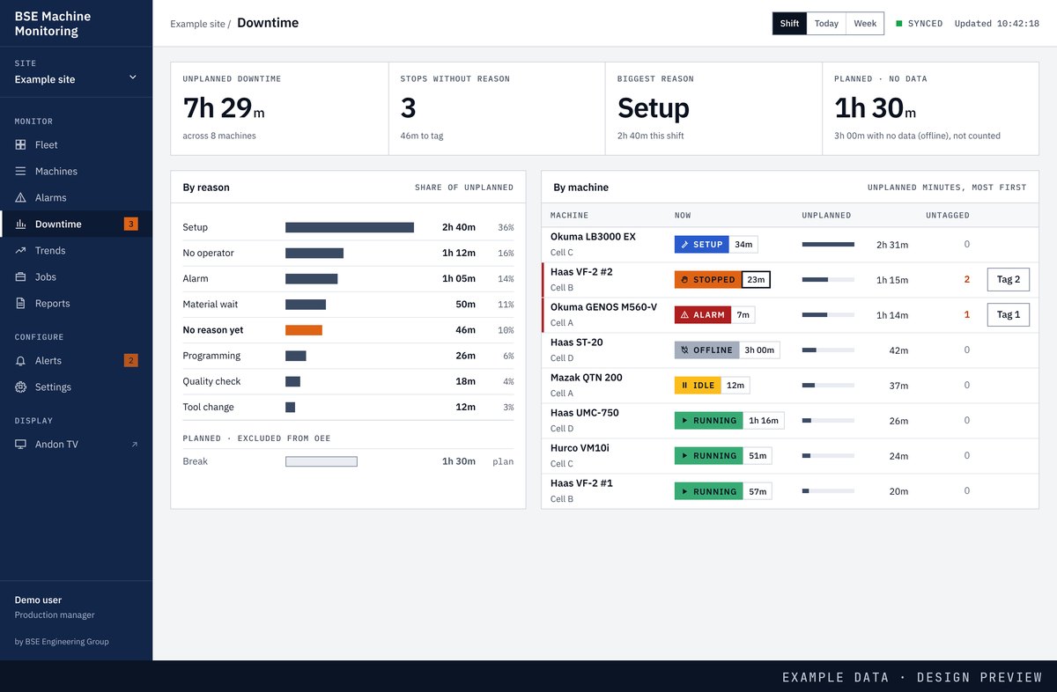This screenshot has height=692, width=1057.
Task: Select the Shift time range
Action: (x=789, y=24)
